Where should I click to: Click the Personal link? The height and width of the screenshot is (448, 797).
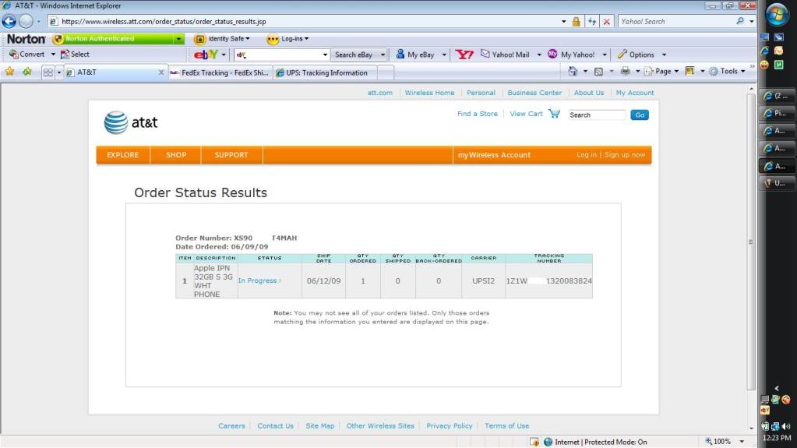(x=481, y=93)
